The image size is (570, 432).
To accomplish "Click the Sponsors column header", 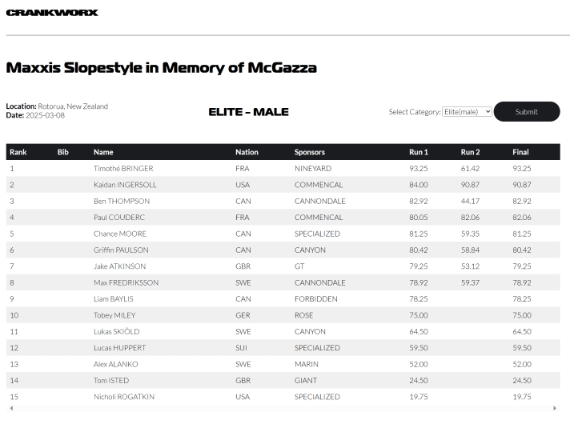I will click(310, 152).
